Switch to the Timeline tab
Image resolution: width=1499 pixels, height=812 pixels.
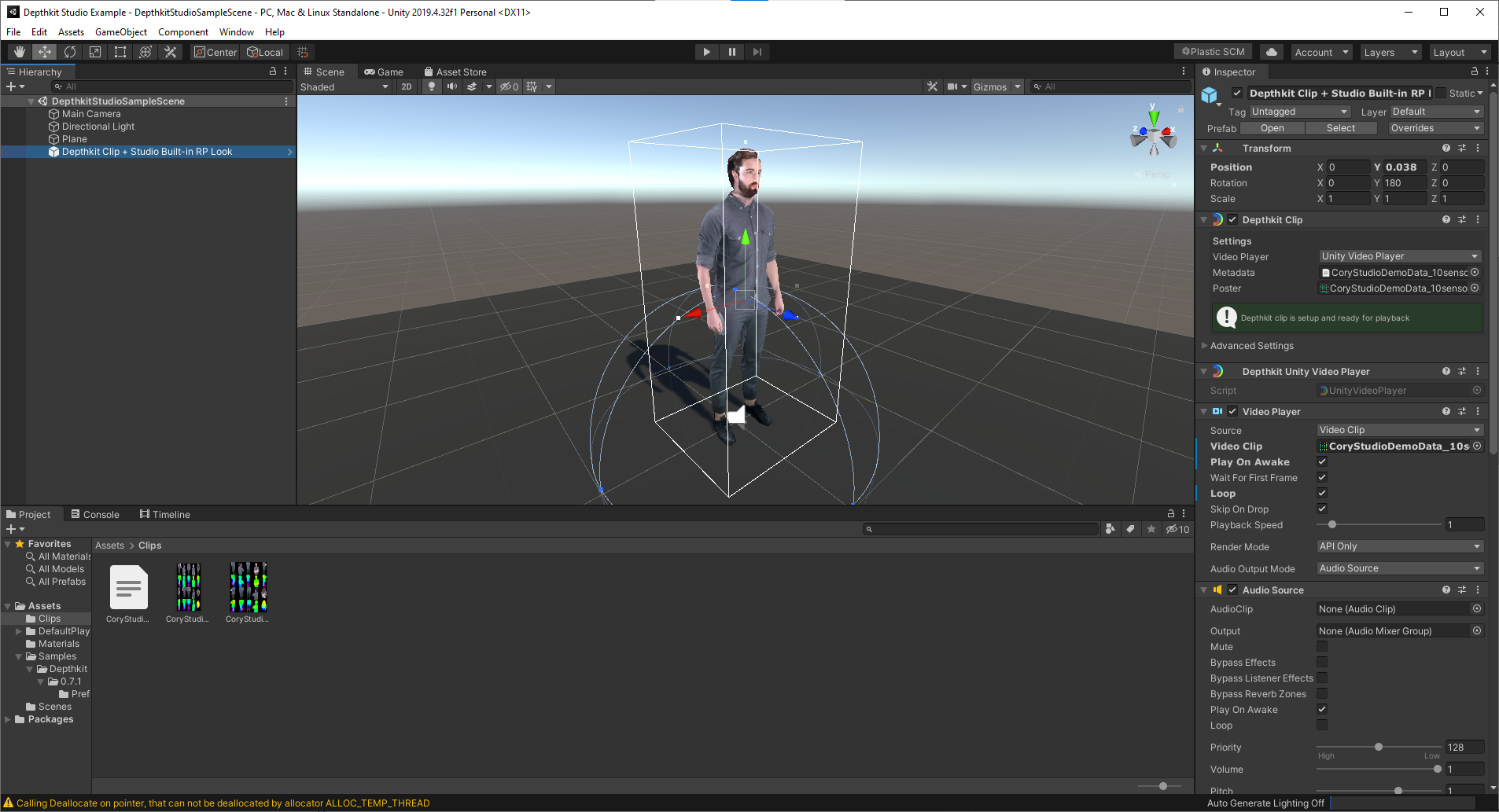pos(165,514)
